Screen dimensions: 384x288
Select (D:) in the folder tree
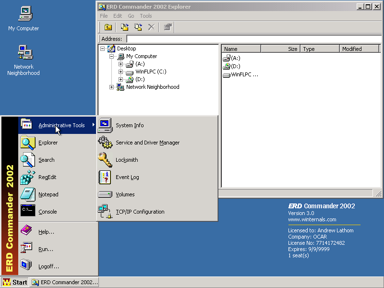click(x=140, y=79)
